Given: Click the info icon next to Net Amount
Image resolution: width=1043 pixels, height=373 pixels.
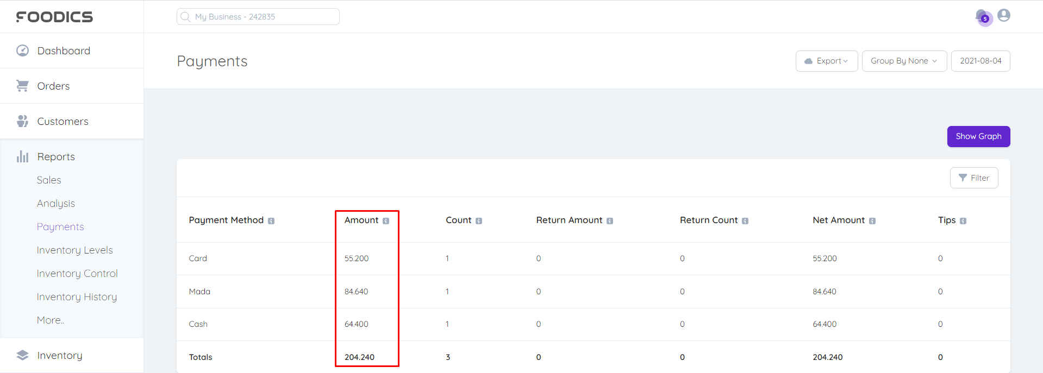Looking at the screenshot, I should coord(872,221).
